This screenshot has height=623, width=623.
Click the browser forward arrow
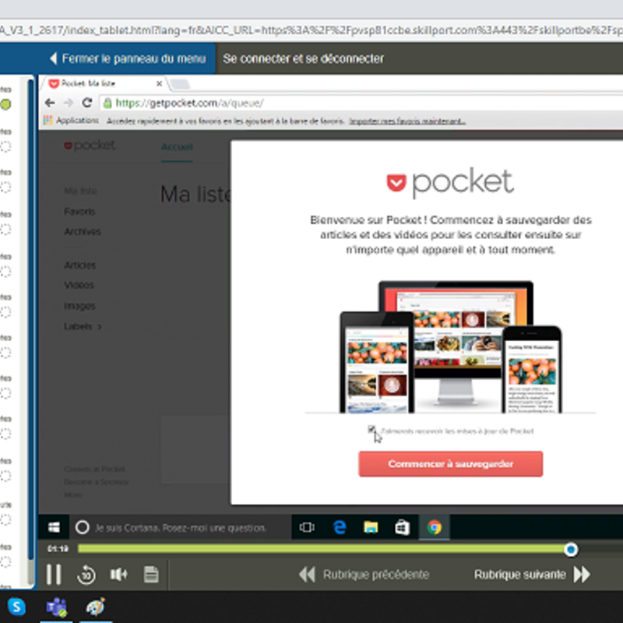pos(69,103)
